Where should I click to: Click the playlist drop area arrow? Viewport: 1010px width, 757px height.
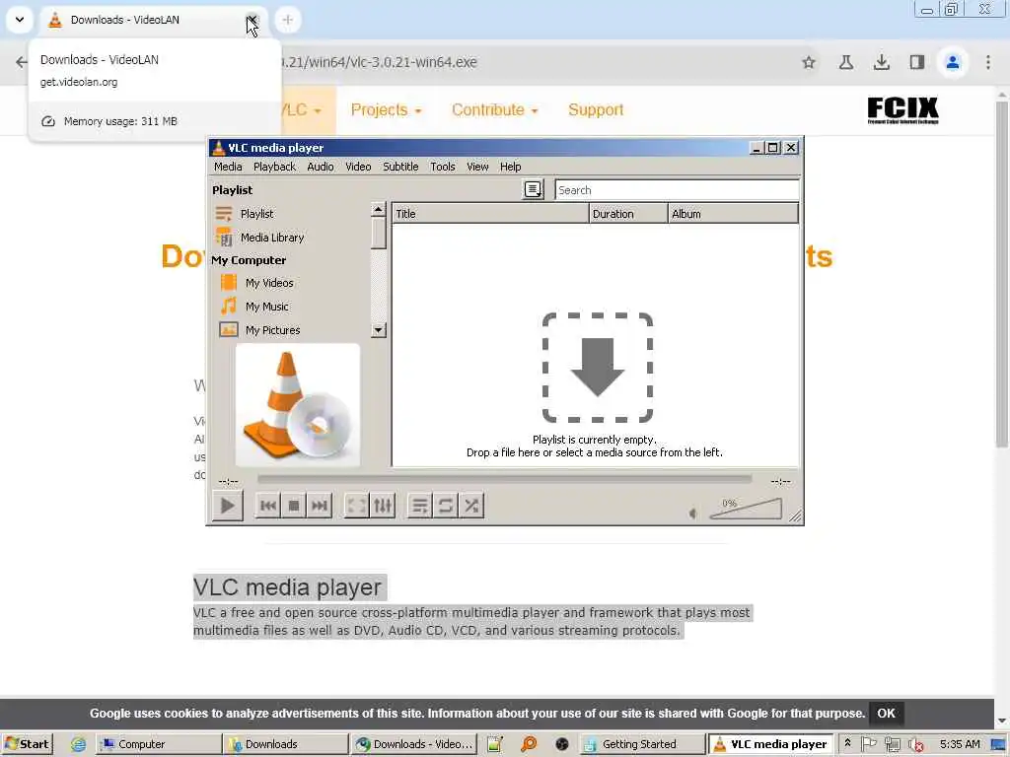pos(597,368)
